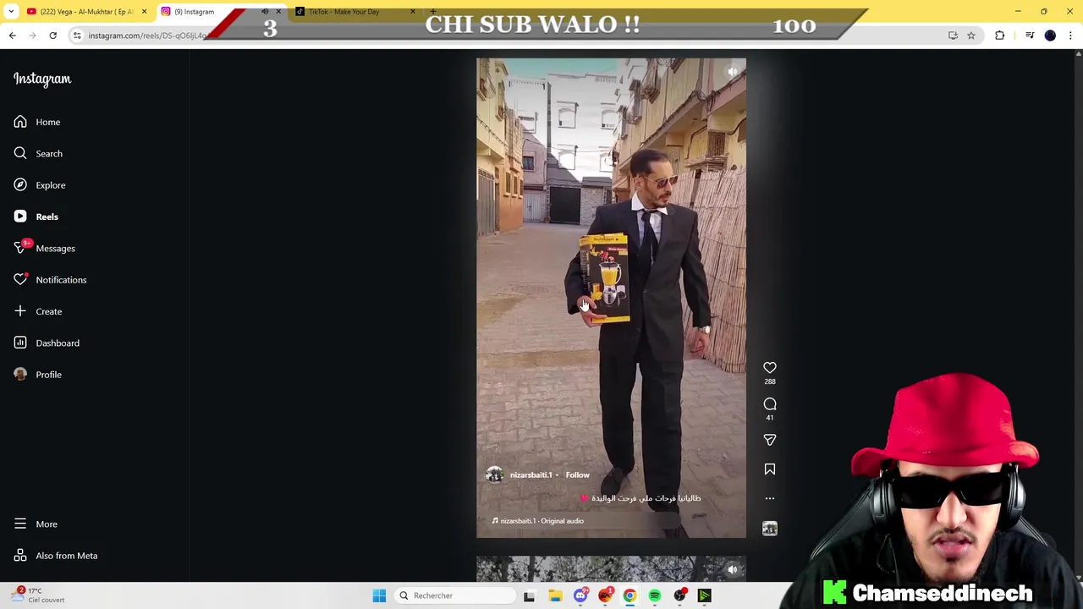Open the EA app from taskbar

click(x=605, y=595)
